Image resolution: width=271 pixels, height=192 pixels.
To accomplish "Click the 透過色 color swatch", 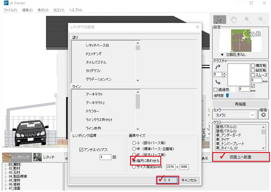I will [233, 89].
